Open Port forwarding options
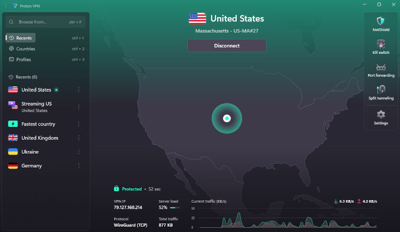The image size is (400, 232). (381, 70)
